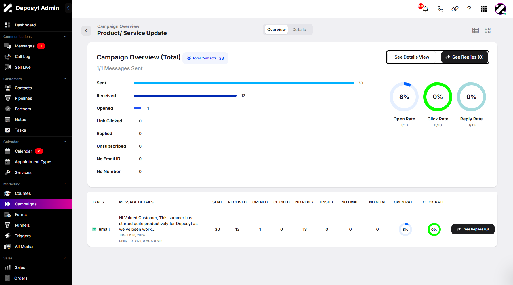Click the Click Rate 0% green gauge
The image size is (513, 285).
(x=438, y=97)
